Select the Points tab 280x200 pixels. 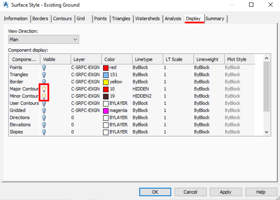point(100,18)
